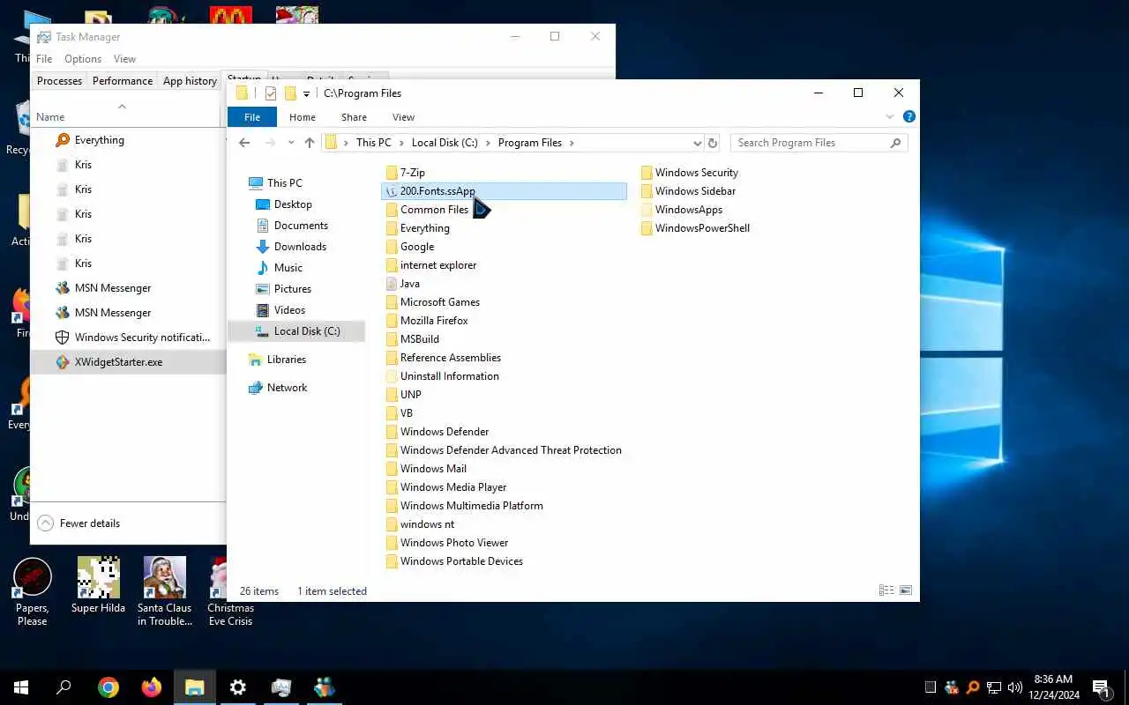Open the volume control in system tray

[x=1015, y=687]
